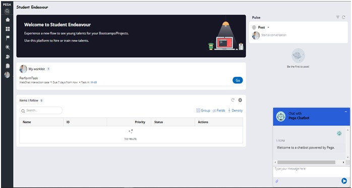Click the Actions column header
The image size is (352, 188).
[203, 122]
